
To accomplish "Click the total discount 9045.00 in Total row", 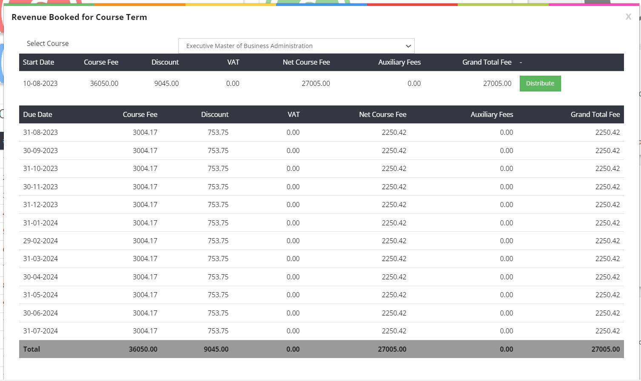I will click(x=216, y=349).
